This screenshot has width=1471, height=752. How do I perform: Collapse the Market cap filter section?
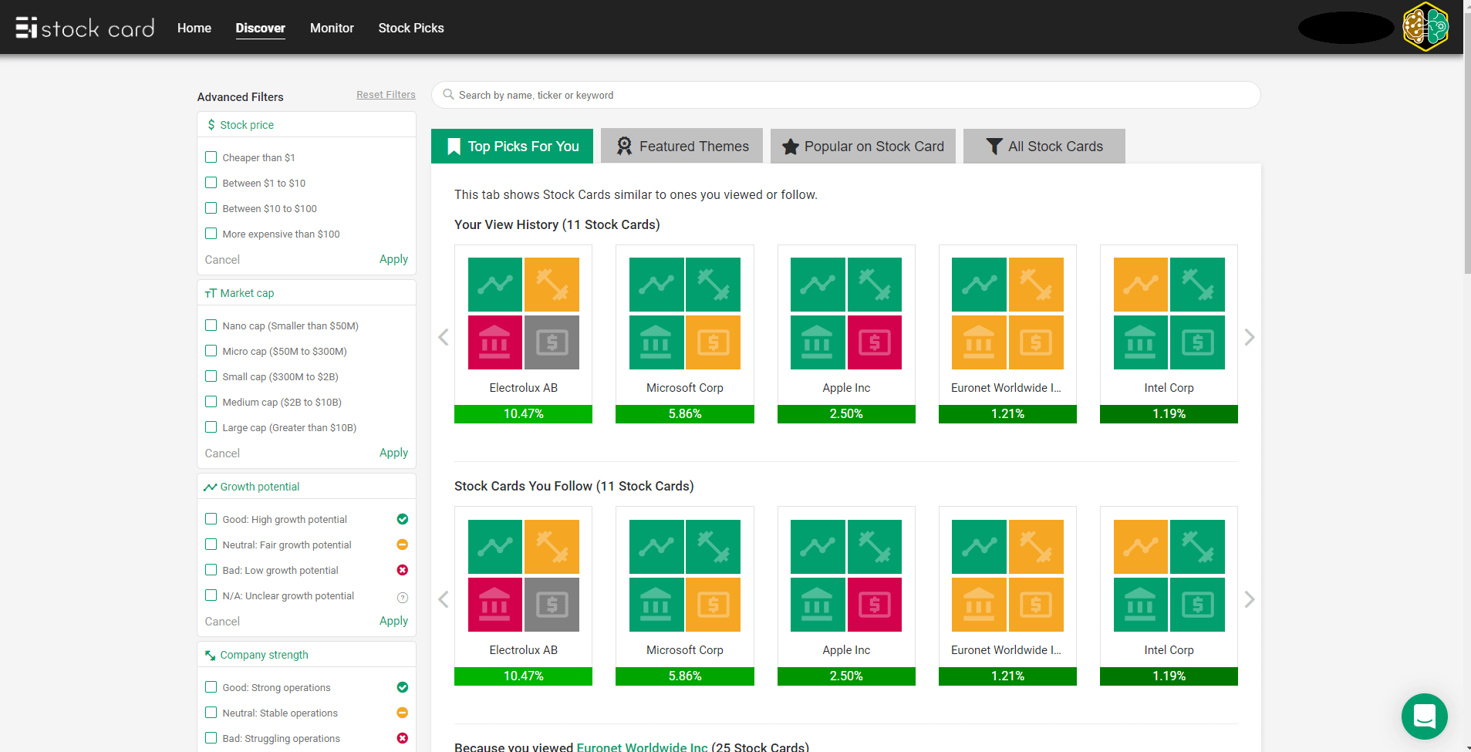click(306, 293)
